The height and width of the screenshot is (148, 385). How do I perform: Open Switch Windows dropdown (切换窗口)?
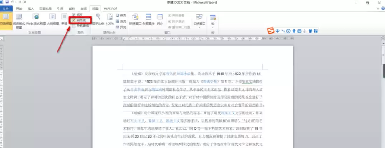click(199, 21)
